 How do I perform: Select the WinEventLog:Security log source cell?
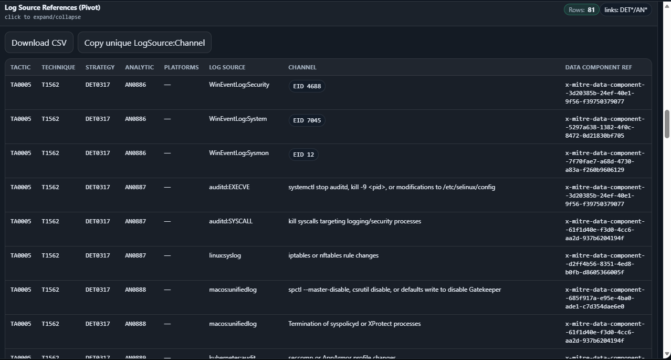click(239, 85)
